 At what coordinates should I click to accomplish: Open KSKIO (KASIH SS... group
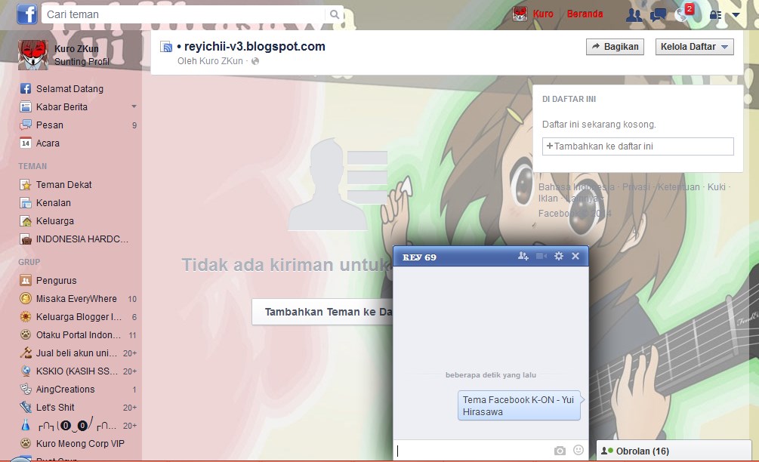(78, 371)
